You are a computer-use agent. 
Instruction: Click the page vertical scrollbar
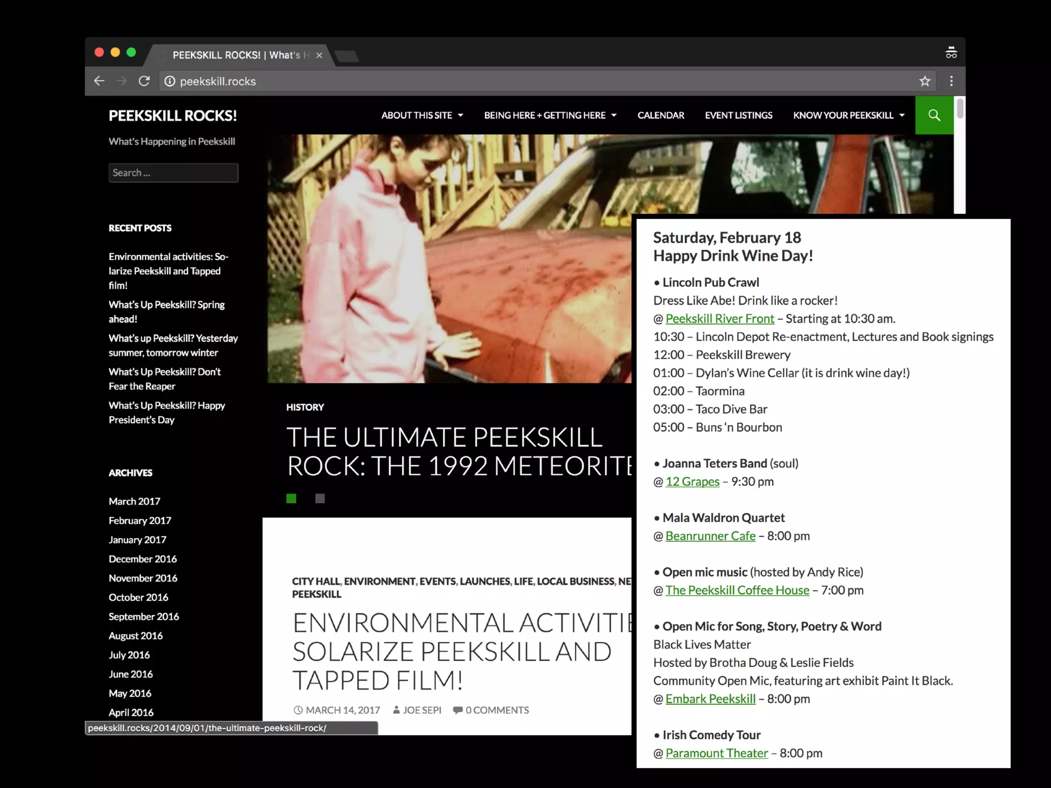[x=960, y=109]
